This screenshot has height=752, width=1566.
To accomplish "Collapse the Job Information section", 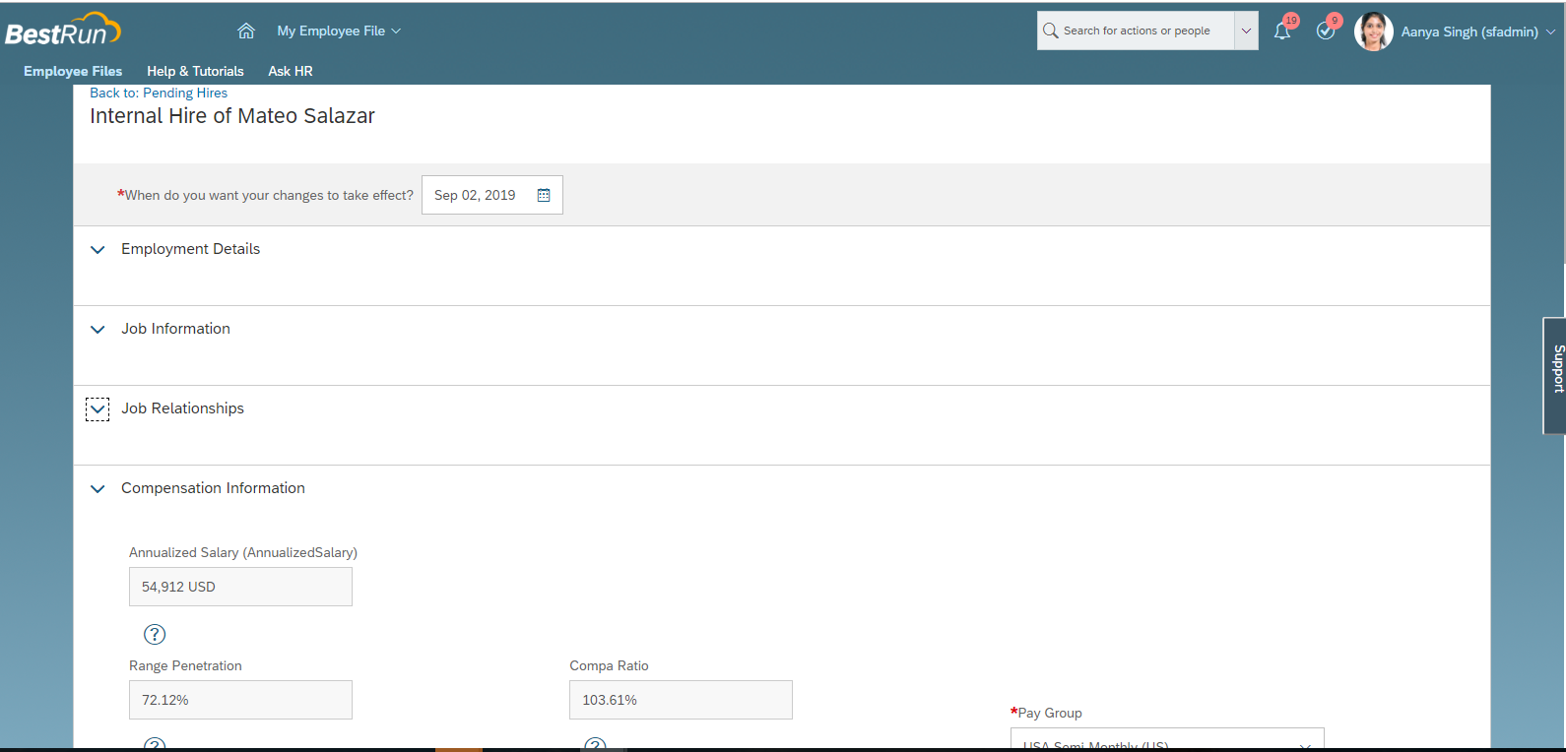I will click(x=98, y=330).
